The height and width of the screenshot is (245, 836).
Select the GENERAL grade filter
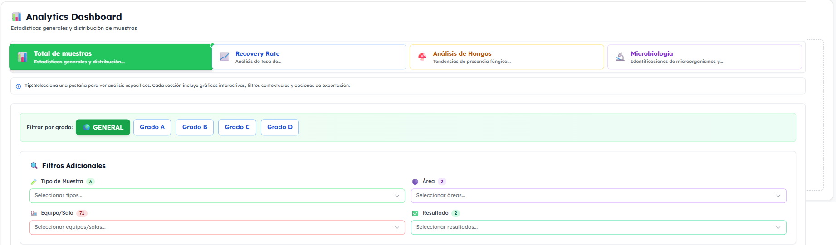click(x=103, y=127)
